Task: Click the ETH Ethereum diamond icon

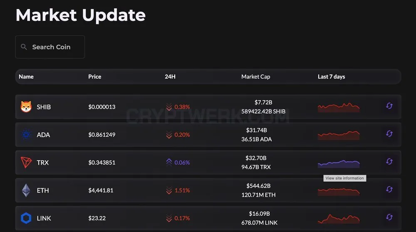Action: click(x=26, y=190)
